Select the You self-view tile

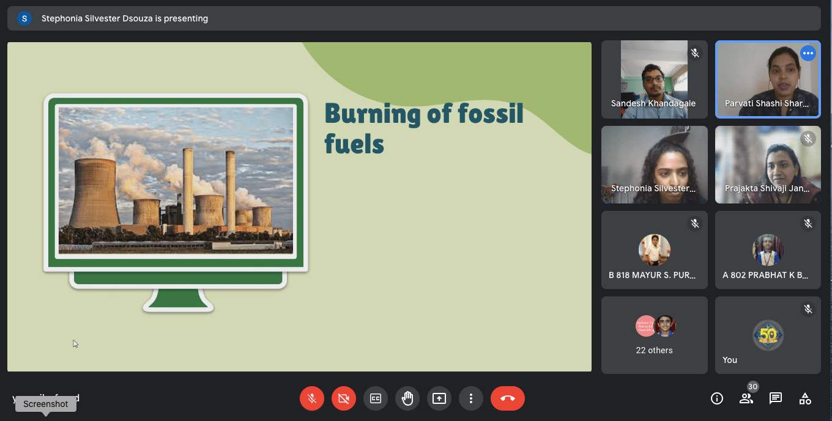pos(768,335)
